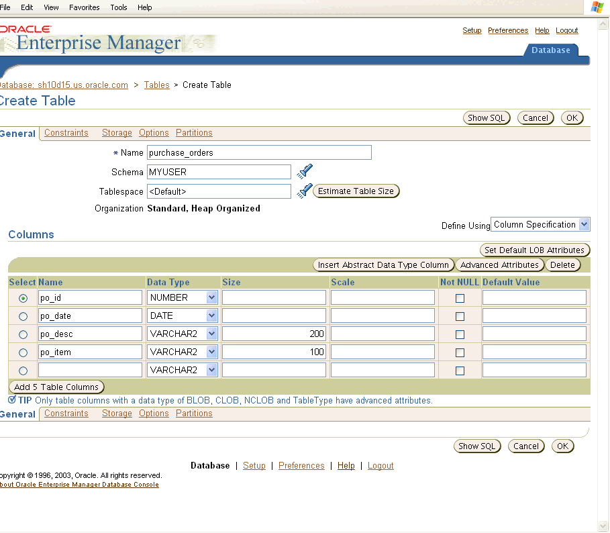
Task: Open the Data Type dropdown for po_id
Action: (212, 297)
